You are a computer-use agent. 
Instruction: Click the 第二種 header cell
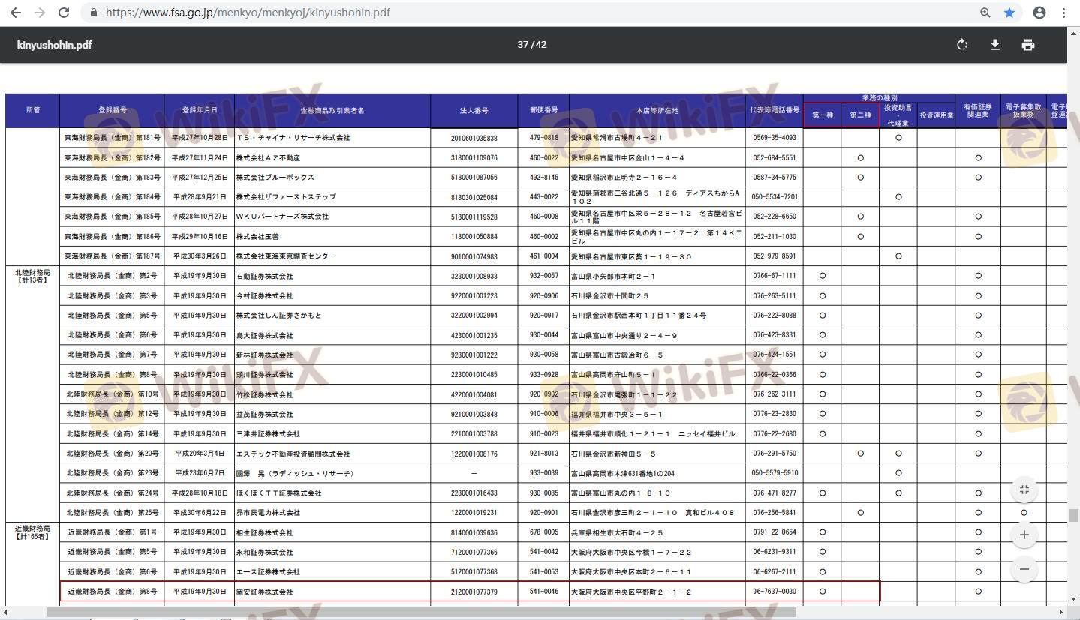pyautogui.click(x=860, y=115)
